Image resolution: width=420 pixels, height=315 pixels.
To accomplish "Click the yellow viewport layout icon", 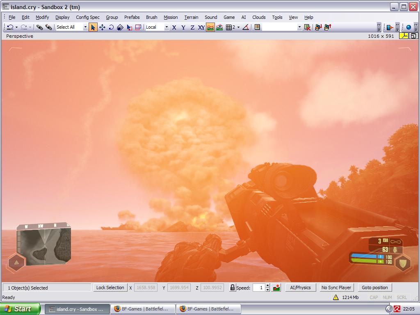I will 404,36.
